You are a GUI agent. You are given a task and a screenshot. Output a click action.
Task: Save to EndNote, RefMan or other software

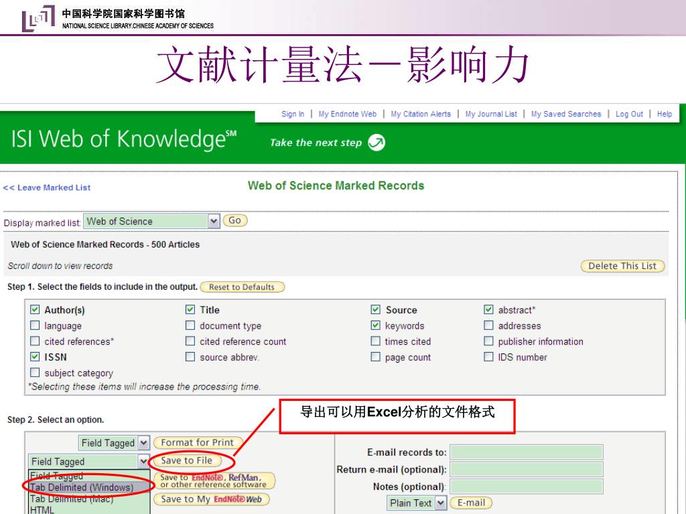tap(214, 481)
